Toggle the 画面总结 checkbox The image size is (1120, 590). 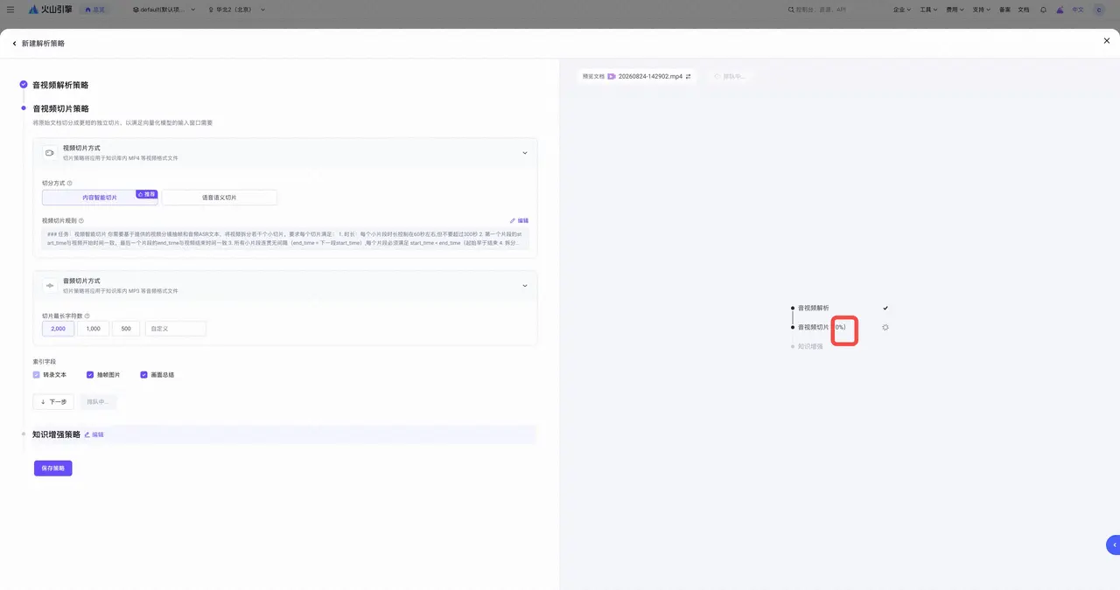coord(143,375)
